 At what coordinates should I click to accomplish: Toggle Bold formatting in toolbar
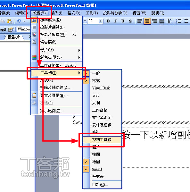click(108, 21)
